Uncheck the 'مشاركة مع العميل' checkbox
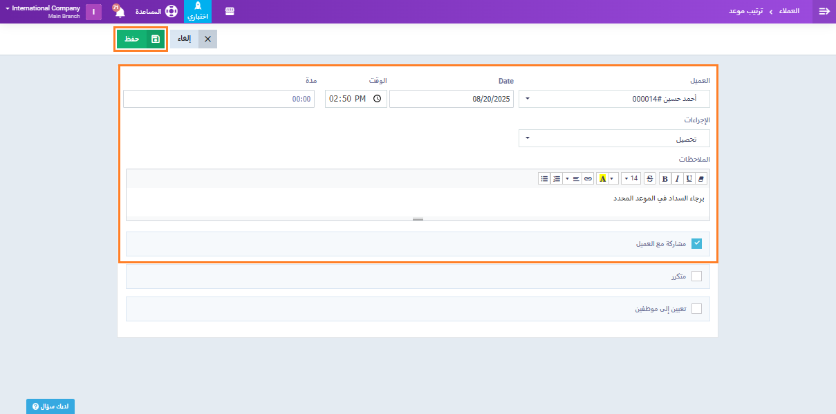Image resolution: width=836 pixels, height=414 pixels. (x=696, y=243)
